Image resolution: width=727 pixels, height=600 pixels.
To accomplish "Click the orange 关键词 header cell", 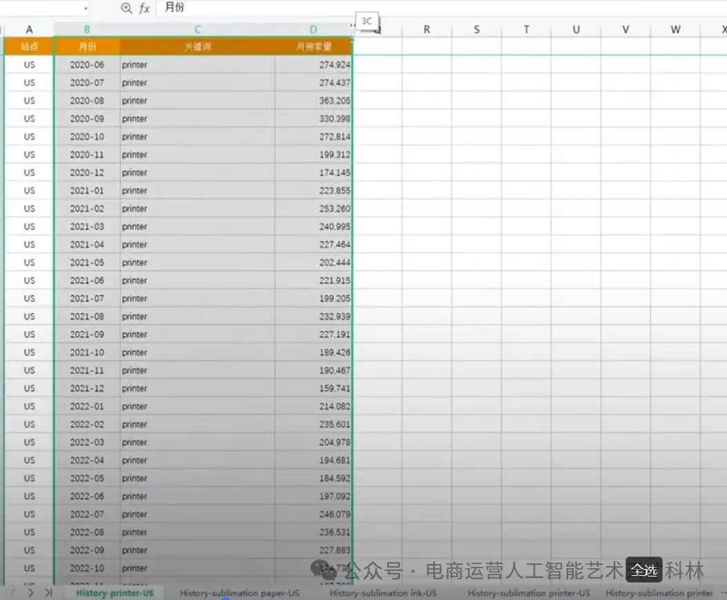I will [x=197, y=46].
